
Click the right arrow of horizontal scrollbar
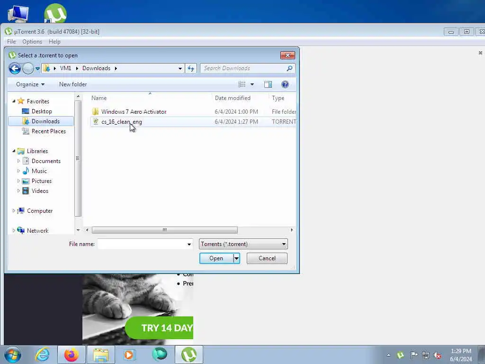292,230
